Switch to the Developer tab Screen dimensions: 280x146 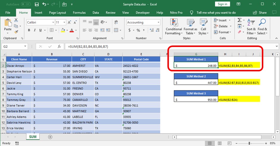[143, 12]
